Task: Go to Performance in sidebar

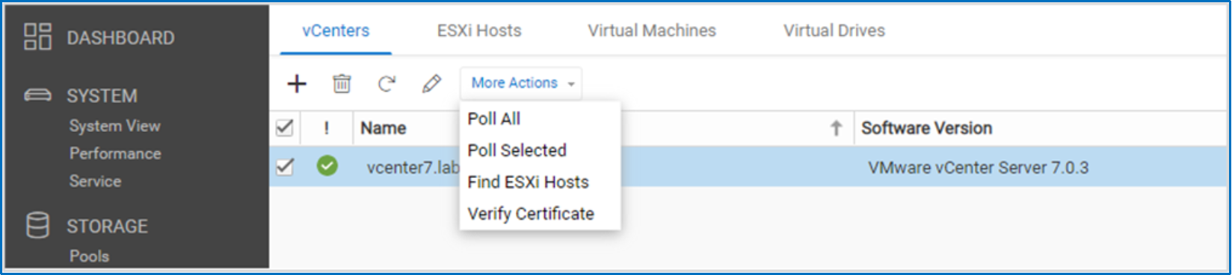Action: click(115, 153)
